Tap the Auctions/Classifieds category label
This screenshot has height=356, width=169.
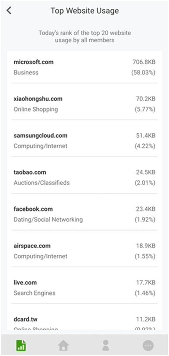[41, 183]
